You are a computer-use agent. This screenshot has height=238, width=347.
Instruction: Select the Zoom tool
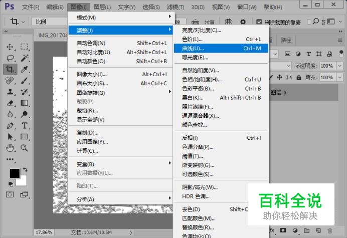click(24, 148)
